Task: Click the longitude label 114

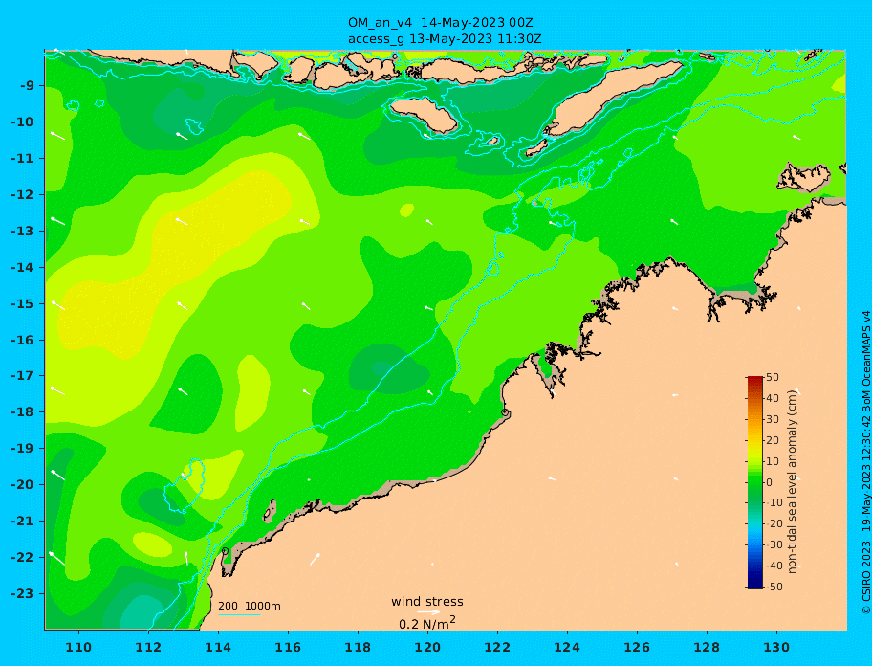Action: (x=218, y=648)
